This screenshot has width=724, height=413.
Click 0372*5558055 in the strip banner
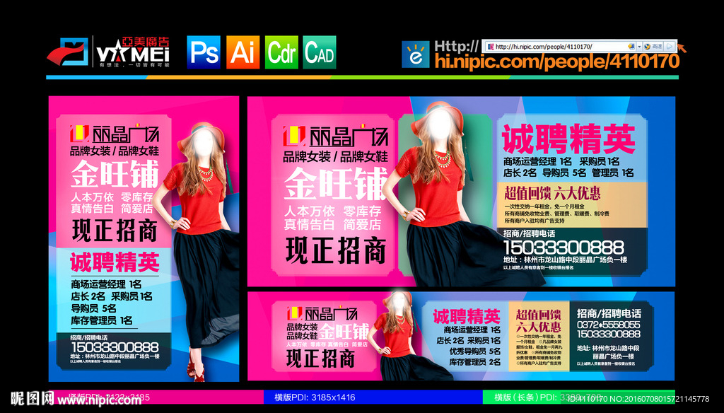(x=609, y=325)
